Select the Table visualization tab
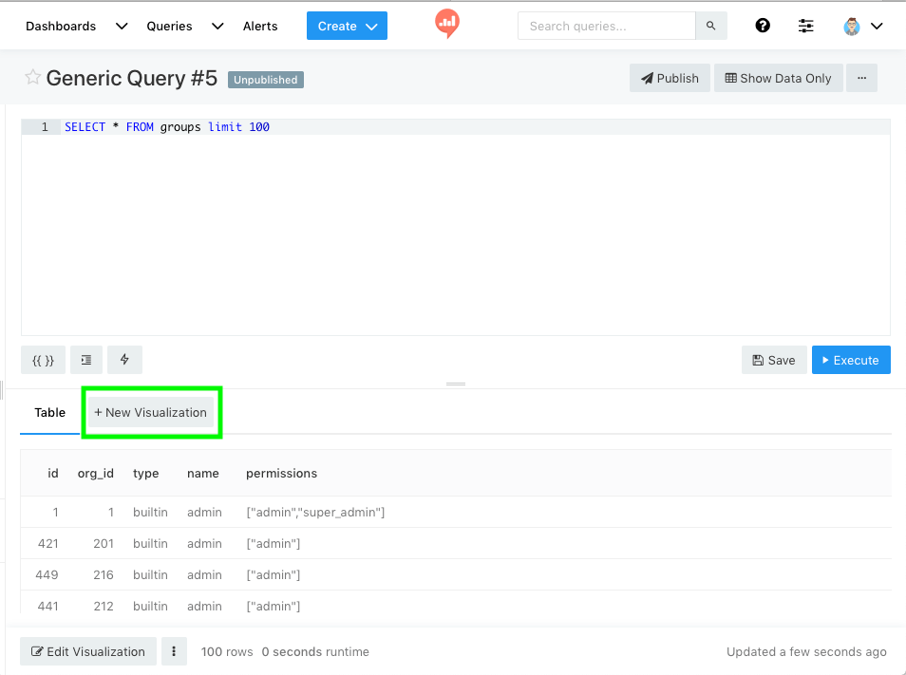Image resolution: width=906 pixels, height=675 pixels. [x=50, y=412]
